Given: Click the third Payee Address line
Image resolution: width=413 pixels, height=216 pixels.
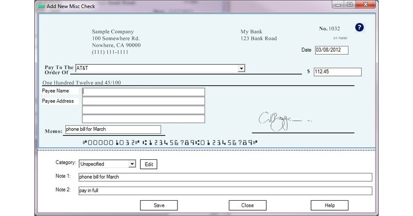Looking at the screenshot, I should 143,119.
